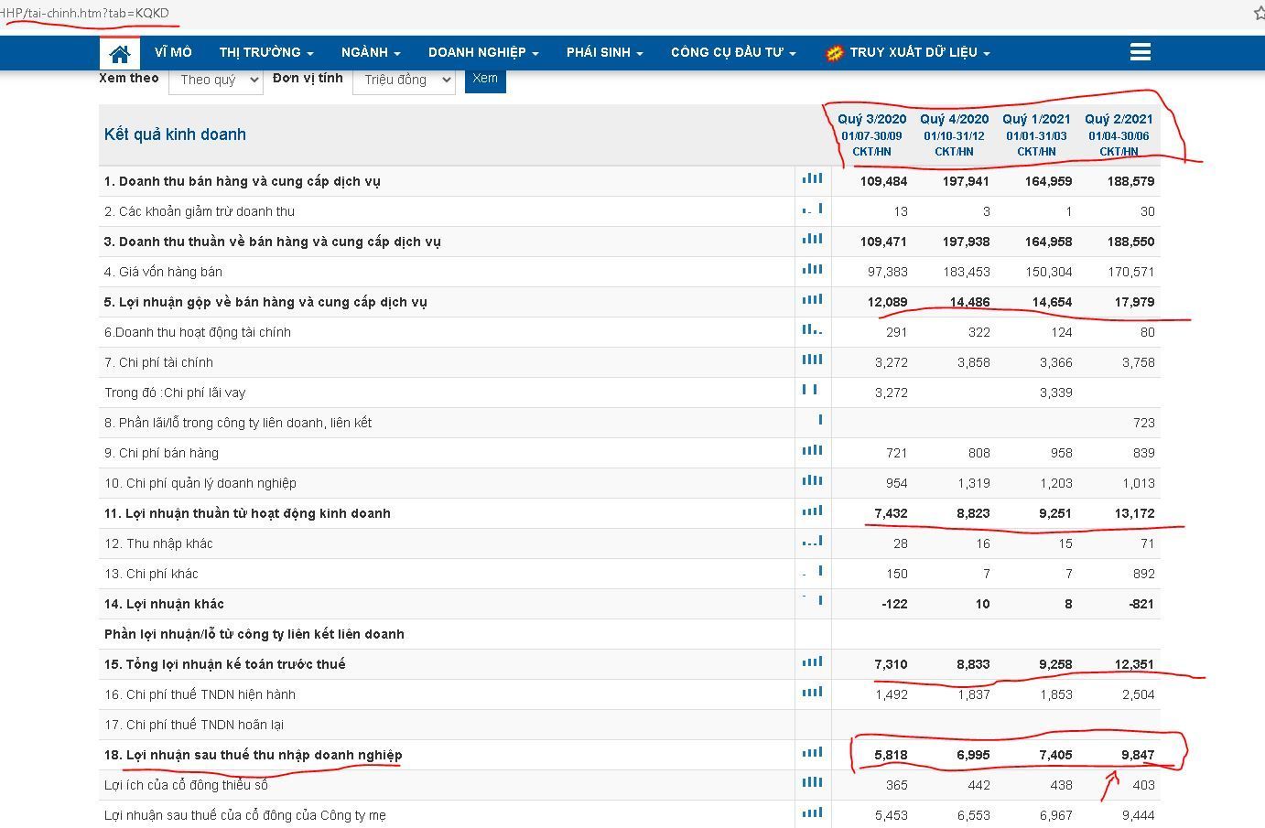
Task: Open chart icon for Chi phí lãi vay
Action: [x=810, y=391]
